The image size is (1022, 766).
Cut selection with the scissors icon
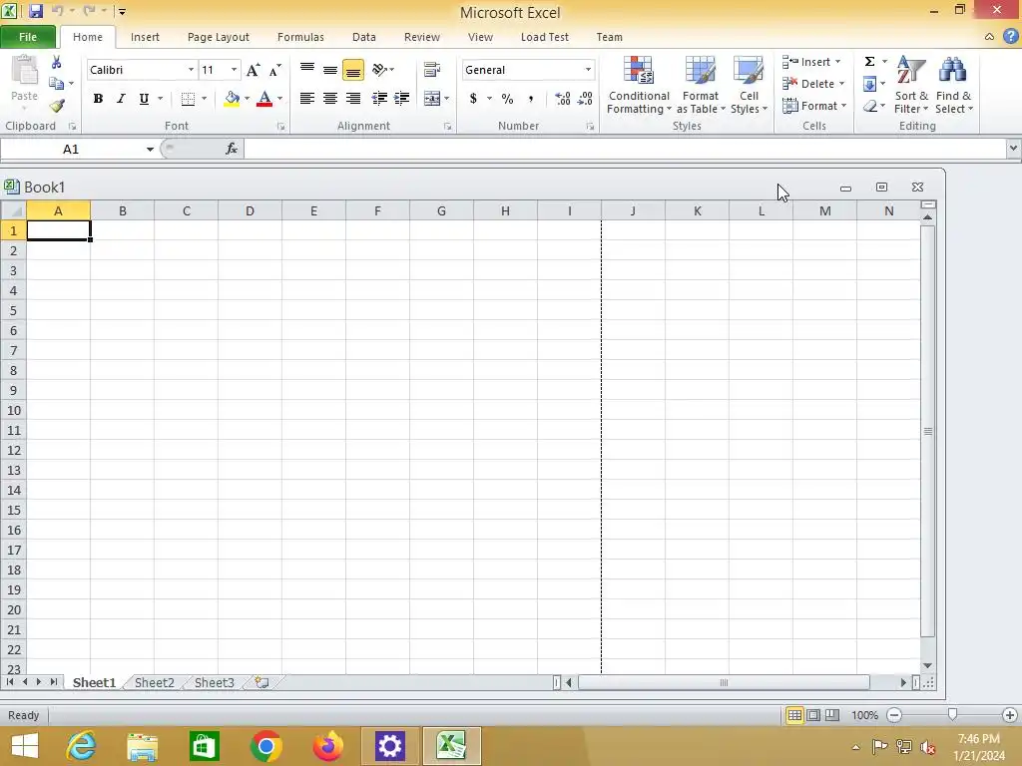point(57,63)
